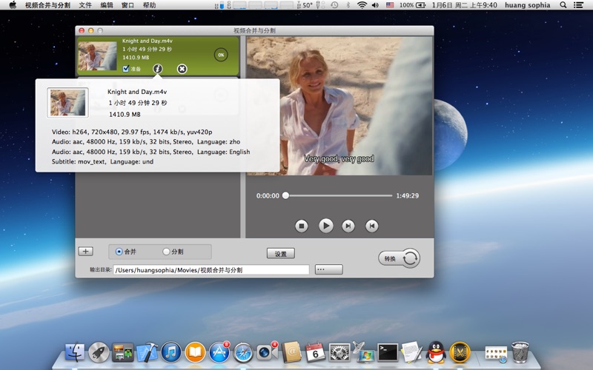Open the Trash in the Dock
The height and width of the screenshot is (370, 593).
(520, 352)
